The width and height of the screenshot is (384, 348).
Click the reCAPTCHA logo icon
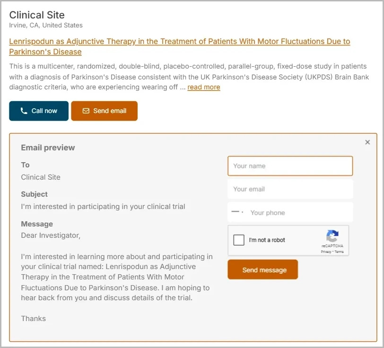click(332, 236)
